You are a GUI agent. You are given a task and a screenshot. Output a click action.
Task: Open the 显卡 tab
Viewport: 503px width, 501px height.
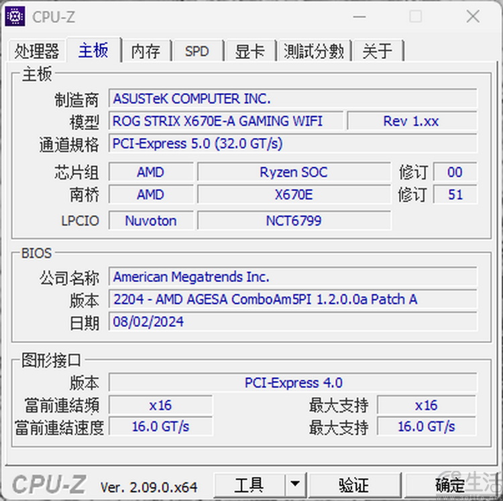(x=250, y=52)
